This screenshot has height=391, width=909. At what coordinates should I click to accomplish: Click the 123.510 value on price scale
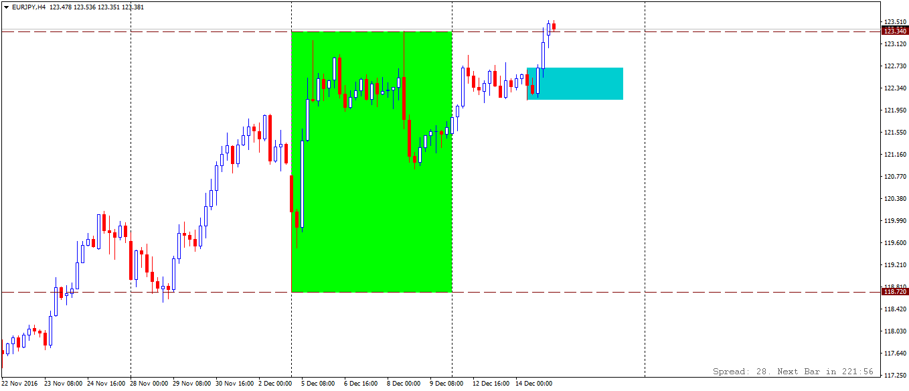[895, 22]
